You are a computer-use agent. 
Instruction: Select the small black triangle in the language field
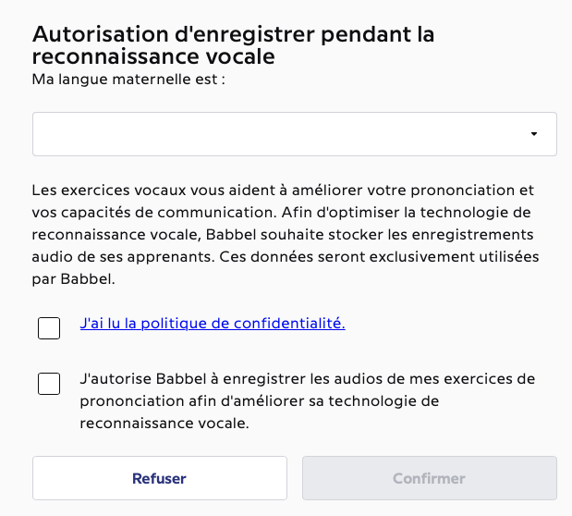[x=534, y=135]
